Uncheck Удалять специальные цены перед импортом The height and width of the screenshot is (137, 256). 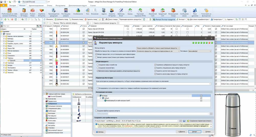tap(155, 68)
